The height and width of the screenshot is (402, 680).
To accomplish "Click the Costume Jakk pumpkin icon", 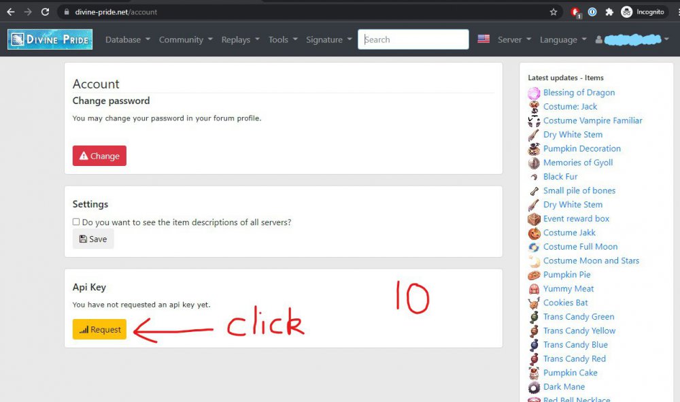I will pos(534,233).
